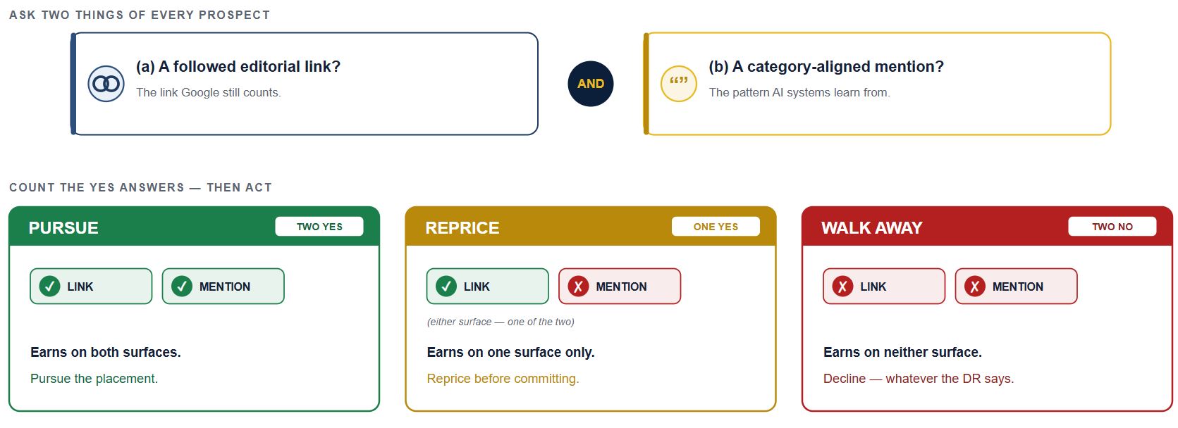The image size is (1178, 428).
Task: Click the red X beside MENTION in REPRICE
Action: (x=578, y=287)
